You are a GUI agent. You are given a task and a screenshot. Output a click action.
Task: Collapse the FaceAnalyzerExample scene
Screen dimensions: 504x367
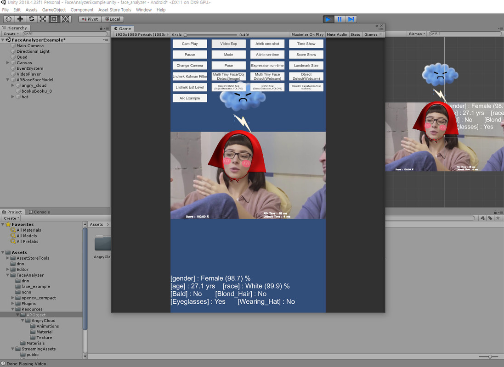(3, 40)
